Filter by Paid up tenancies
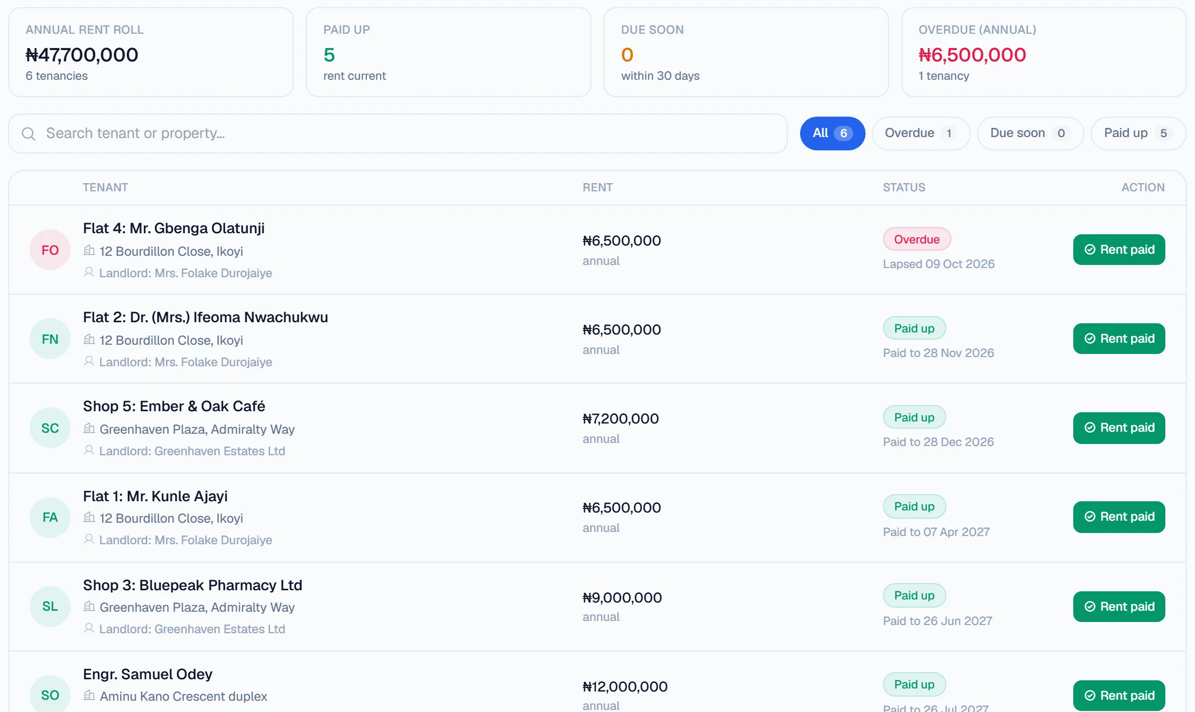 [1138, 133]
